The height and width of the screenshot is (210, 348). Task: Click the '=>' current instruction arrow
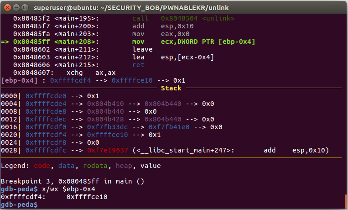coord(5,42)
